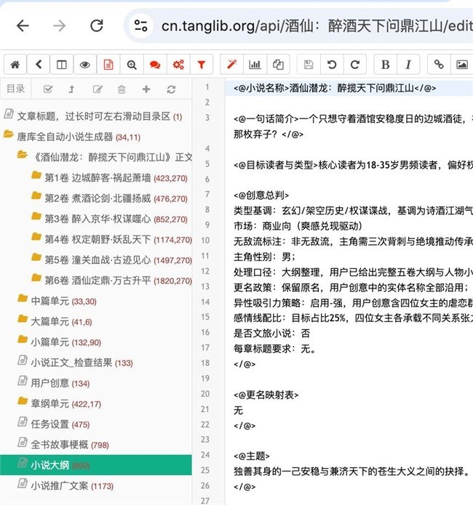The width and height of the screenshot is (473, 505).
Task: Click line number 10 in the gutter
Action: [205, 241]
